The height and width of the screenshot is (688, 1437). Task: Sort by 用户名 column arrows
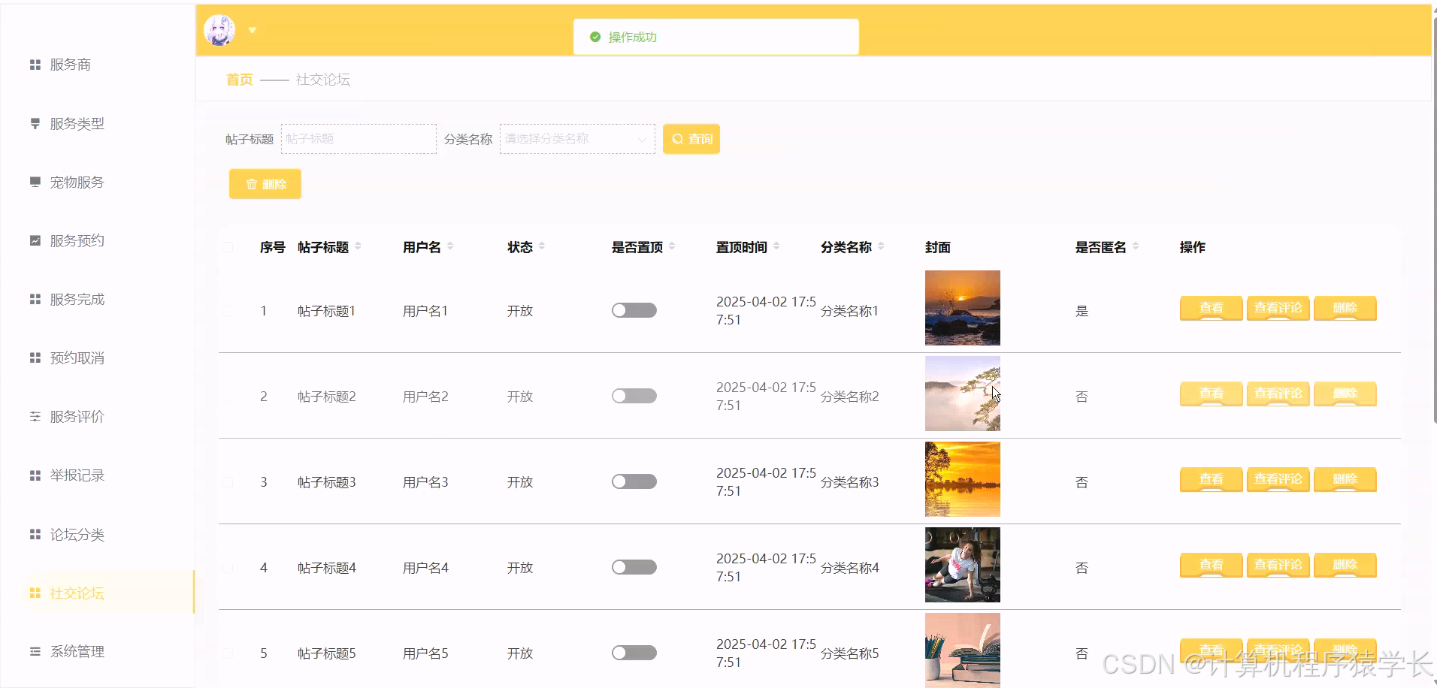pyautogui.click(x=450, y=246)
